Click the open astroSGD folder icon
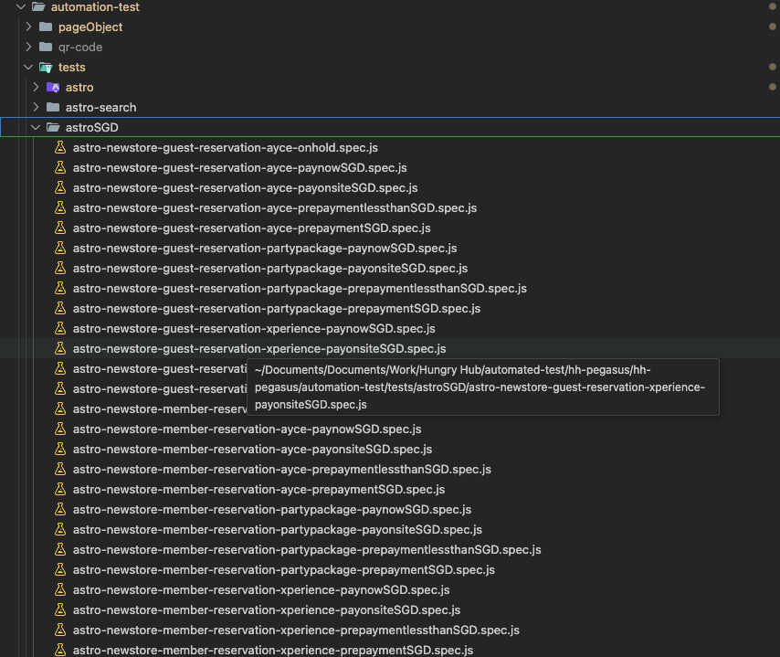This screenshot has height=657, width=780. 53,128
